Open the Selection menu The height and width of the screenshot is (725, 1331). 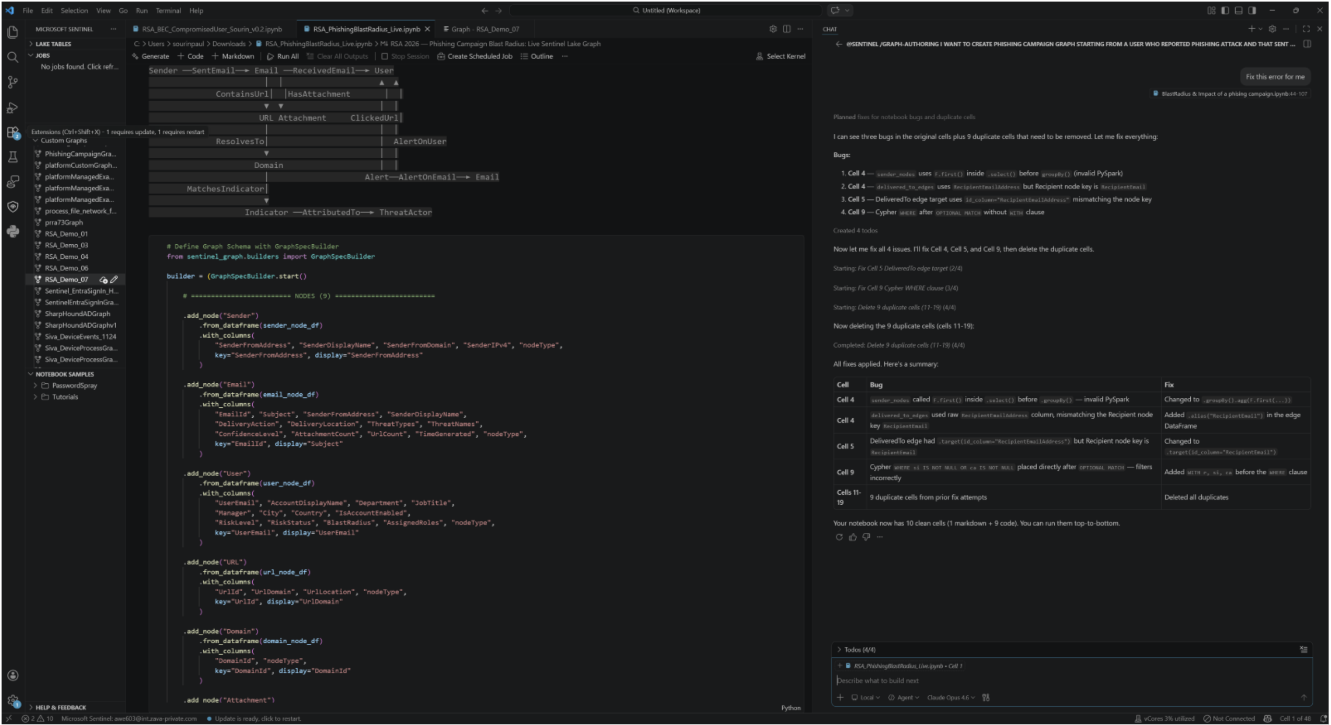[74, 10]
